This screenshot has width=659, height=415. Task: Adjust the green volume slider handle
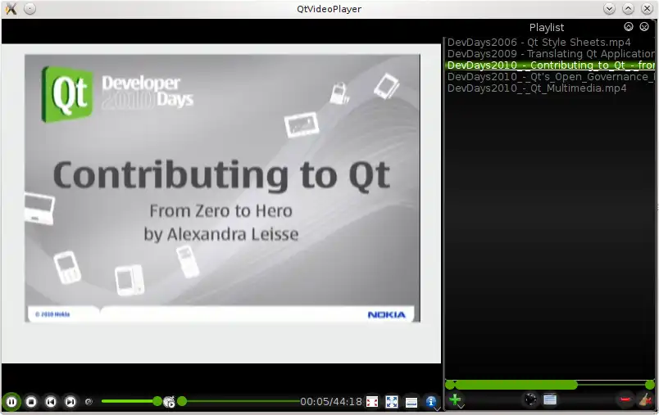pyautogui.click(x=157, y=401)
